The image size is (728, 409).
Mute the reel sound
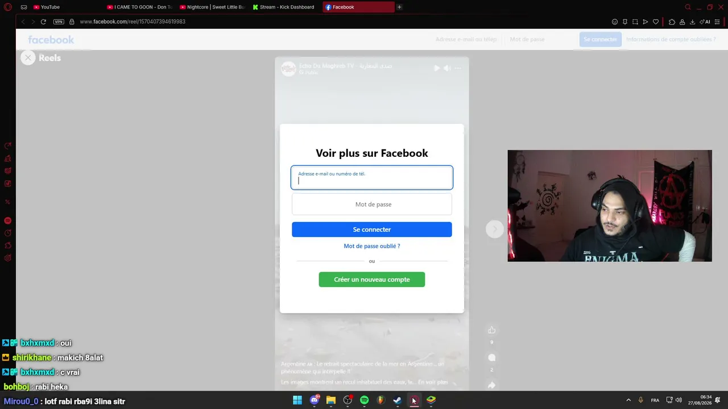point(447,68)
